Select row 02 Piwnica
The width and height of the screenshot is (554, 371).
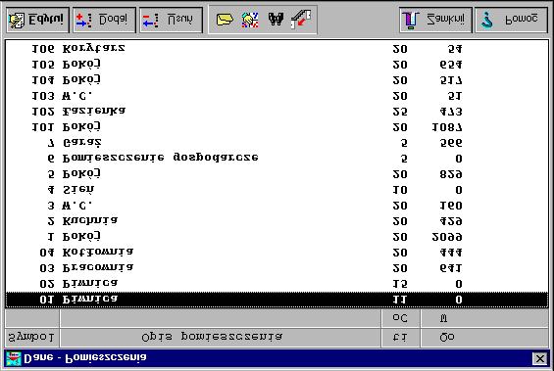(x=277, y=284)
